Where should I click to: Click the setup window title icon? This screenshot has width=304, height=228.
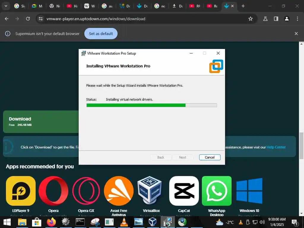point(83,53)
